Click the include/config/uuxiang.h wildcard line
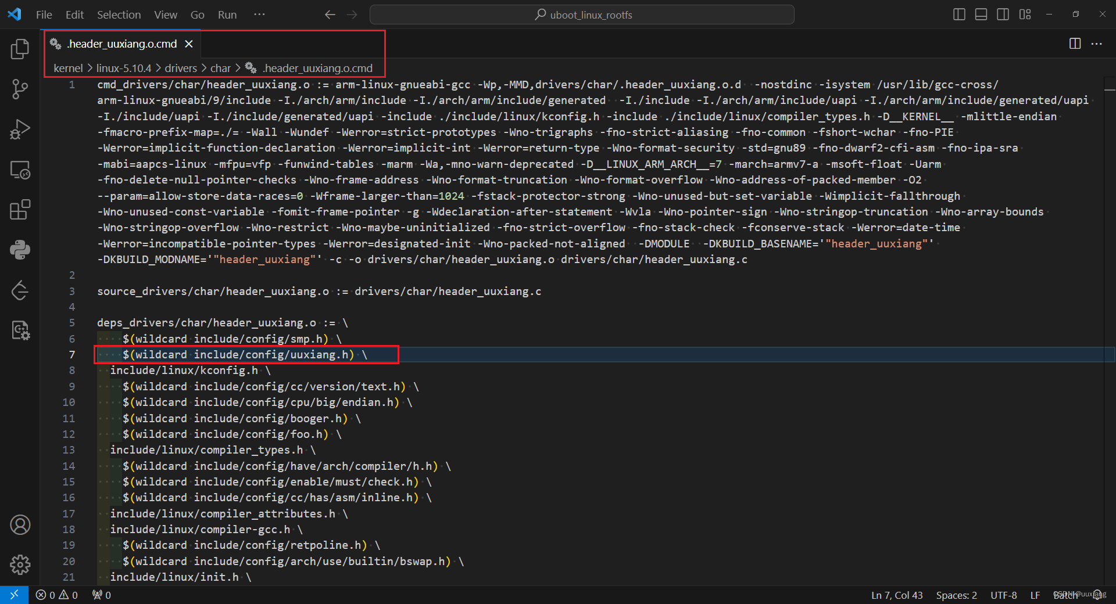Image resolution: width=1116 pixels, height=604 pixels. coord(245,354)
